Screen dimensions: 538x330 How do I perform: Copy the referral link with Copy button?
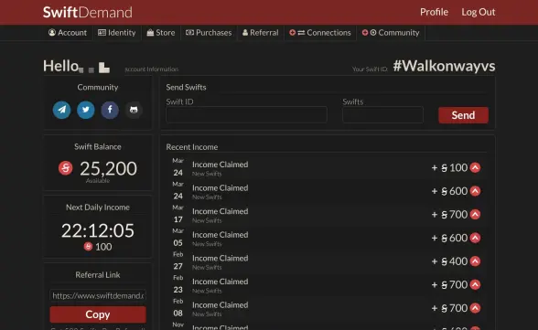[98, 314]
